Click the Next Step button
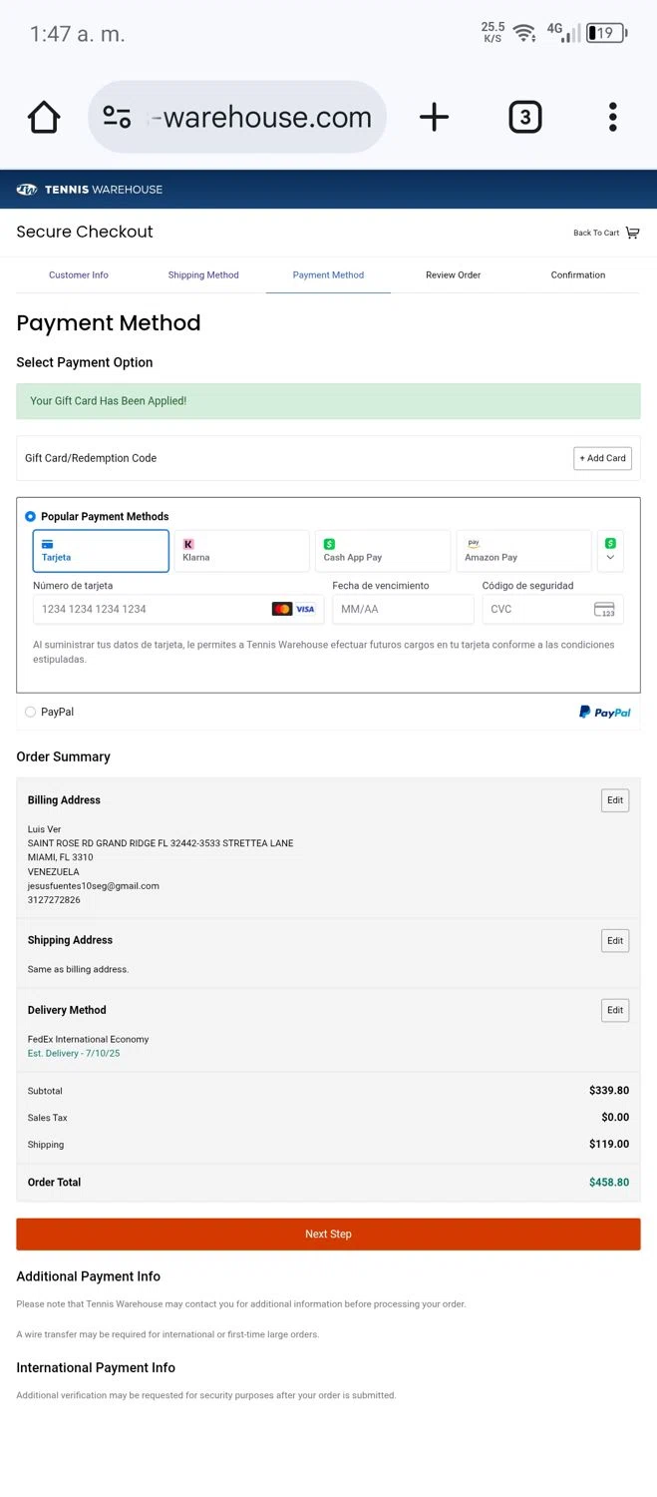 coord(328,1235)
